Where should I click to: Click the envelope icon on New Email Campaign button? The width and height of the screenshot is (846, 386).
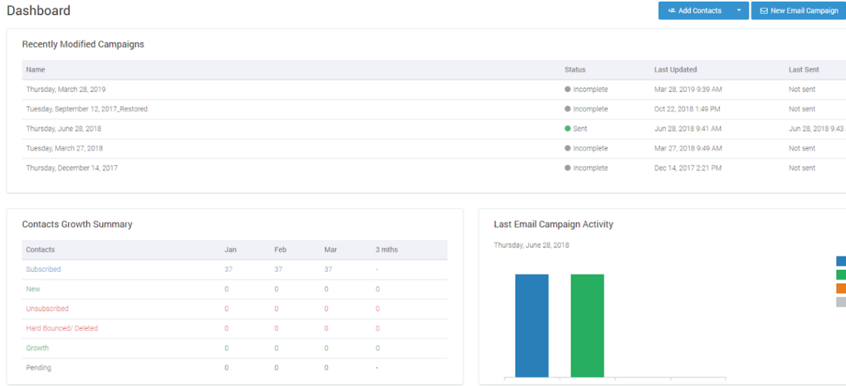764,10
